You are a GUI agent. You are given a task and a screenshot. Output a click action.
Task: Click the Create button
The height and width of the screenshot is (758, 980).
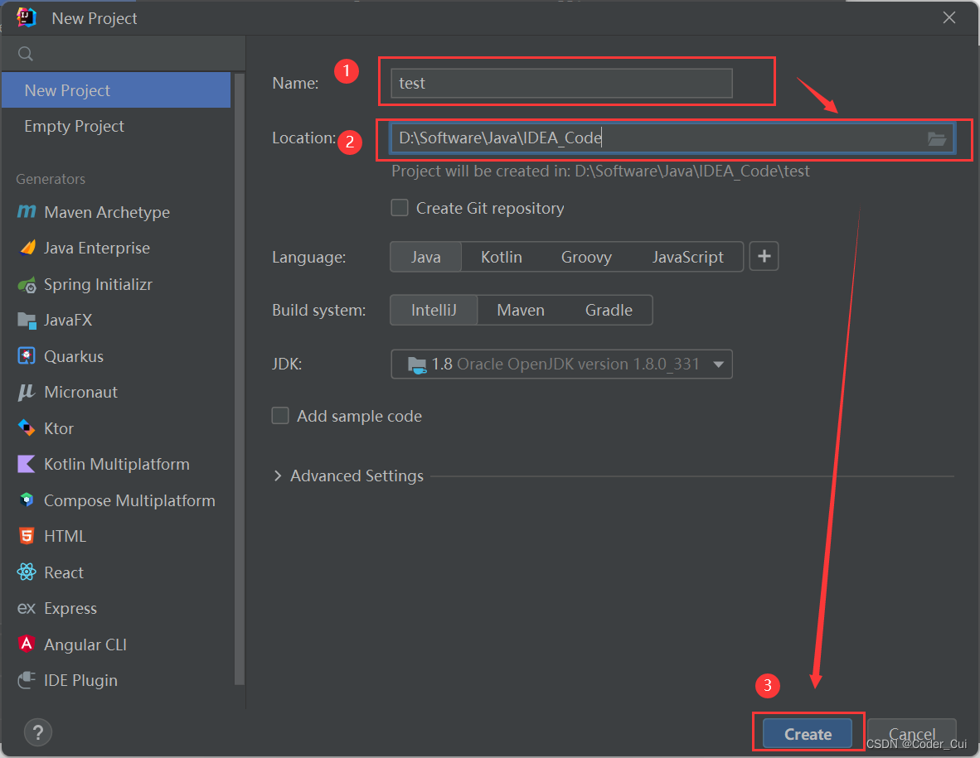coord(808,734)
